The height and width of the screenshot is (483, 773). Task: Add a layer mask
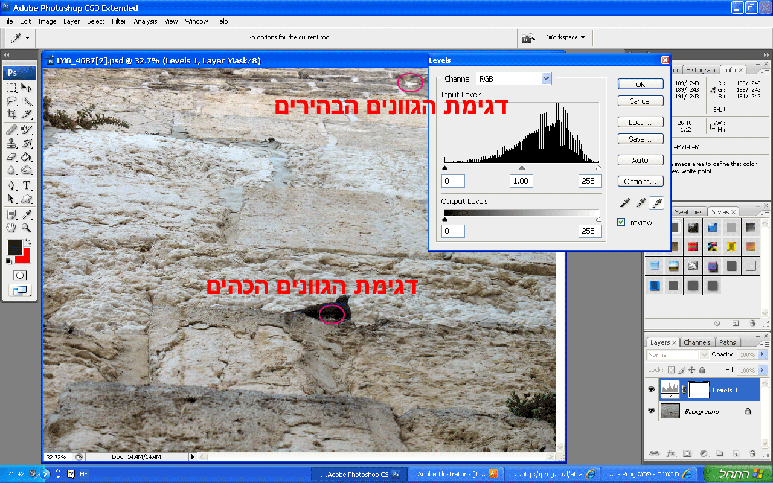[x=687, y=453]
